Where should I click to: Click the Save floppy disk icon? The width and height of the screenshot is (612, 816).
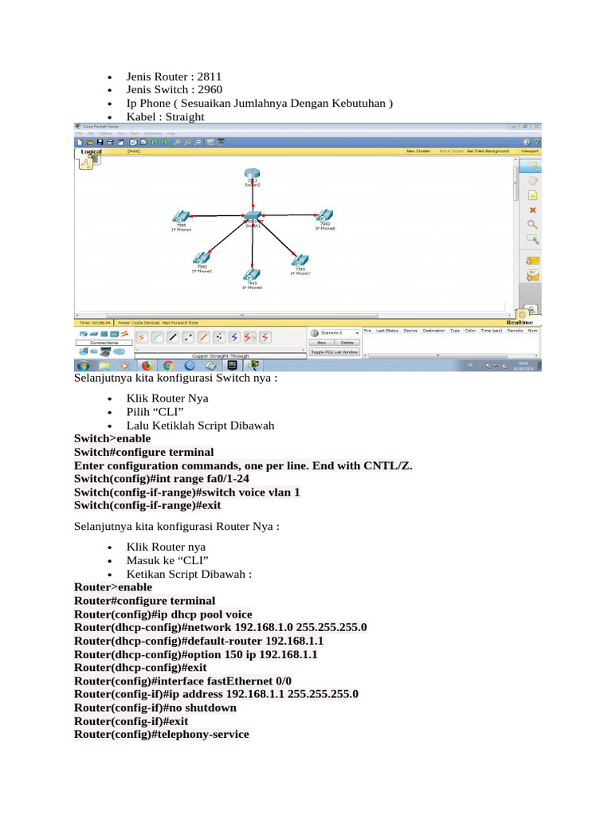coord(100,142)
